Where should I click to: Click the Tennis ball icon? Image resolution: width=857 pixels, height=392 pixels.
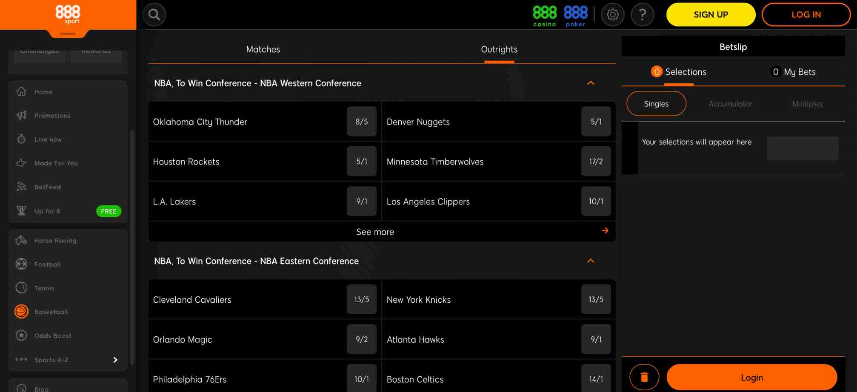click(21, 288)
